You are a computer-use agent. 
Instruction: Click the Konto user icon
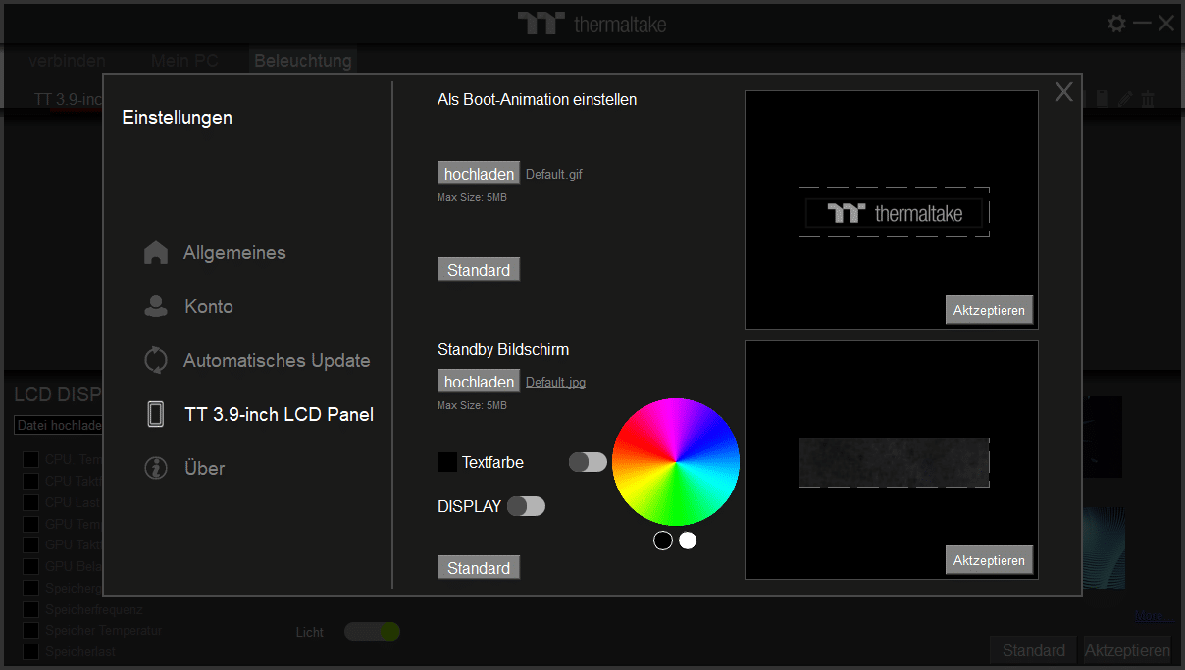pyautogui.click(x=155, y=307)
